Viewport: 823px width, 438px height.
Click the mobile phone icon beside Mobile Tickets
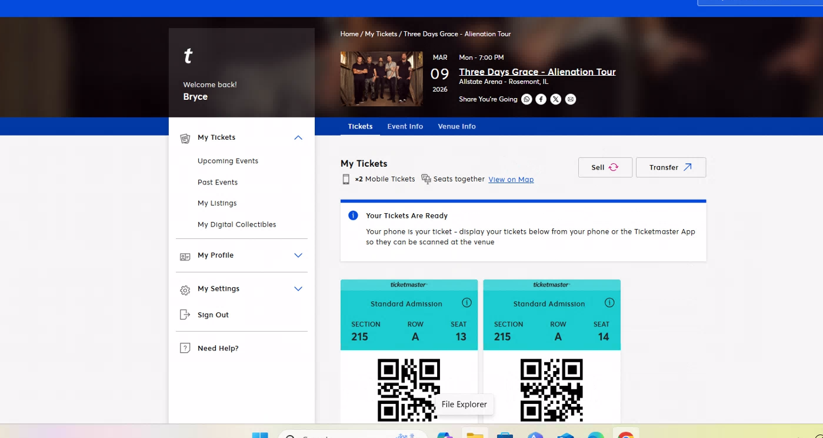[346, 179]
